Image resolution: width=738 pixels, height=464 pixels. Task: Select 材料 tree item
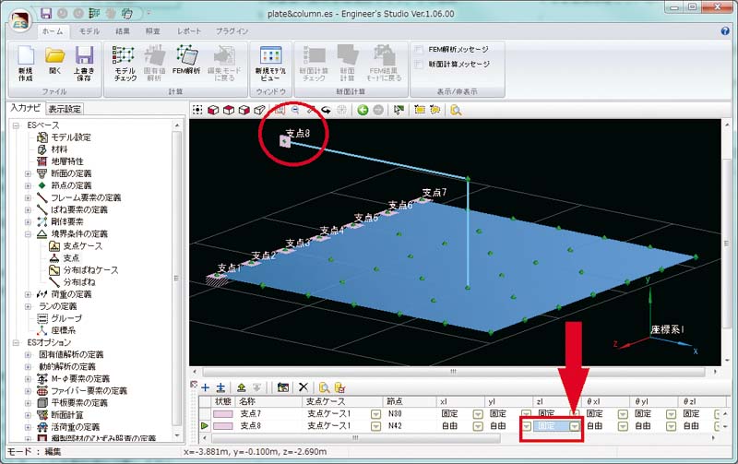click(59, 149)
